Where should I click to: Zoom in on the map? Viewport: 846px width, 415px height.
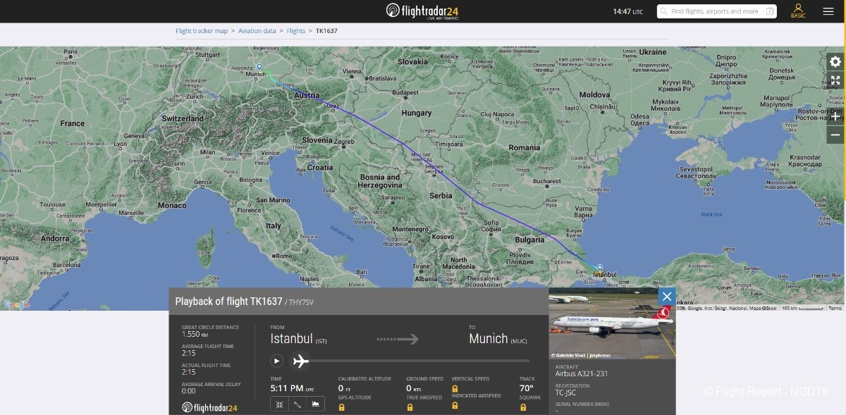pyautogui.click(x=835, y=116)
